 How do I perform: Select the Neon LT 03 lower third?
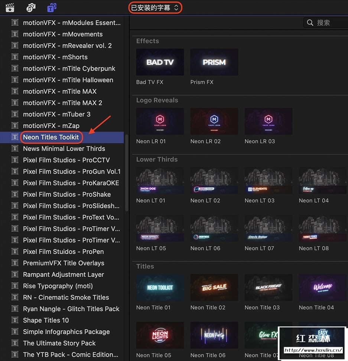[x=269, y=180]
